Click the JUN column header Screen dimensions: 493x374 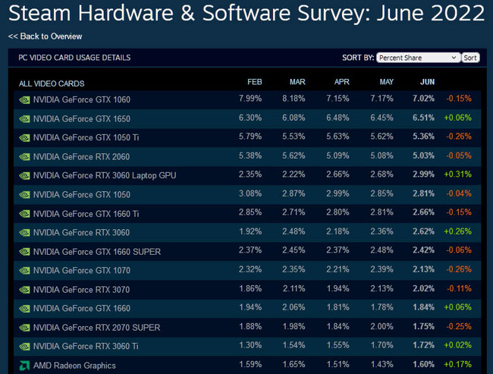(428, 82)
